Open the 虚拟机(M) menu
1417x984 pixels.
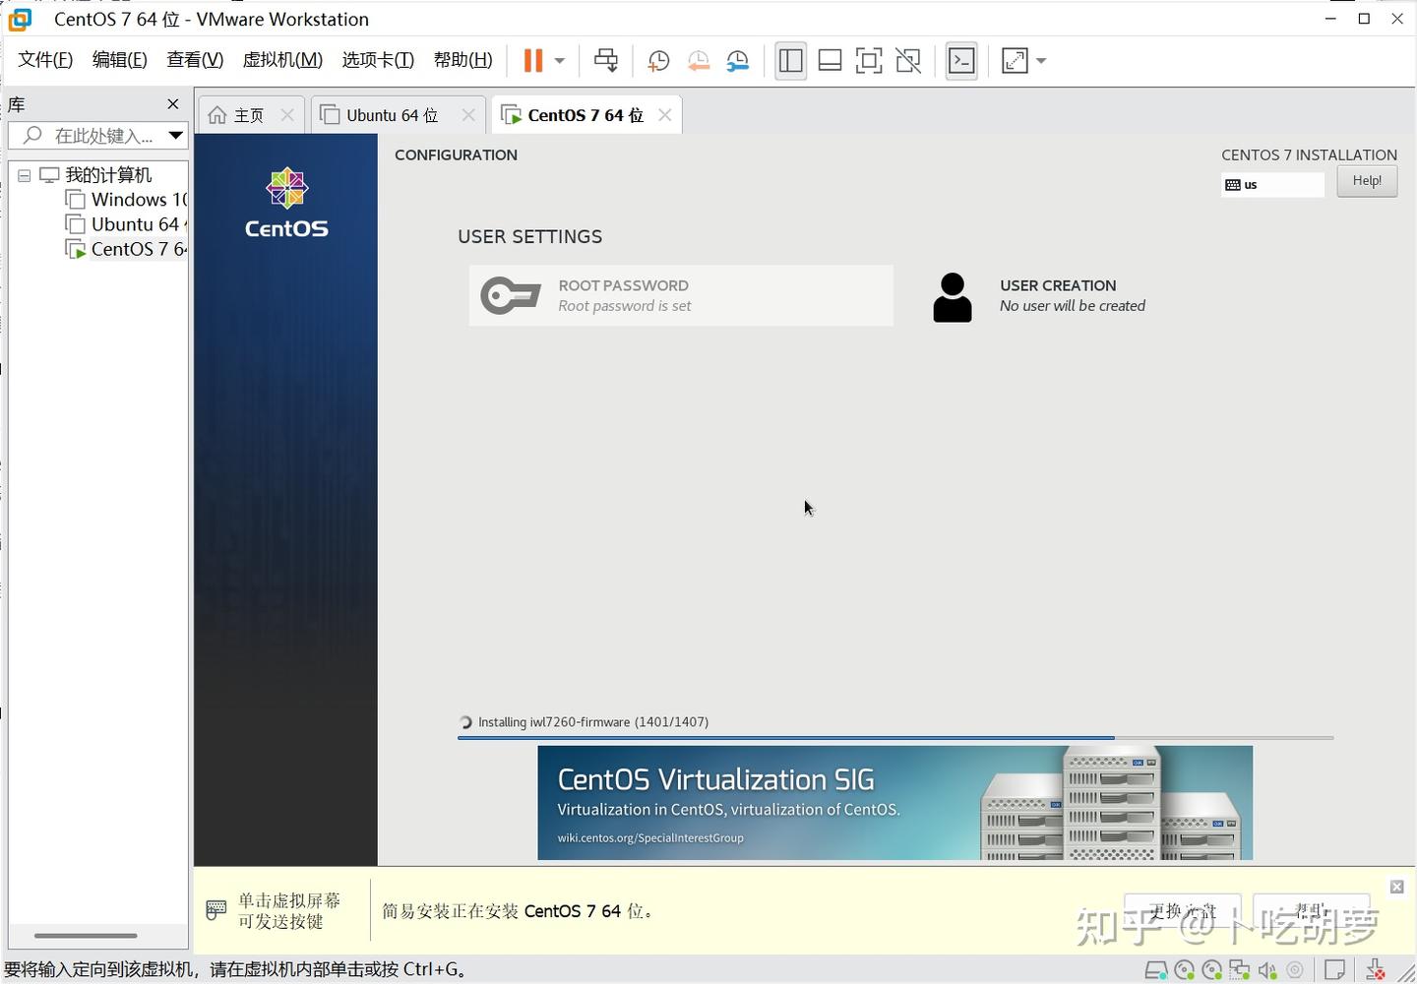click(x=282, y=59)
